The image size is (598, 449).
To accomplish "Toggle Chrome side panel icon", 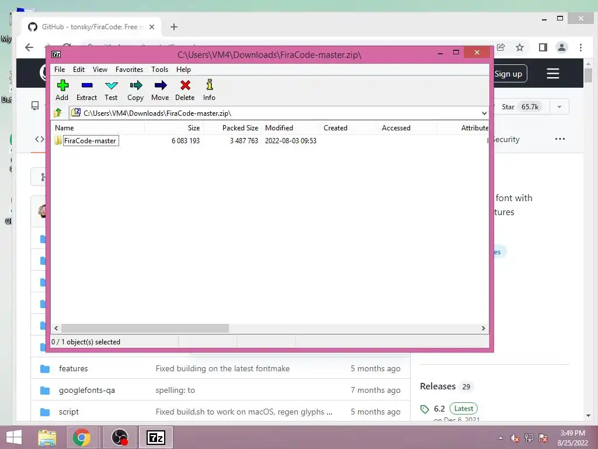I will tap(543, 47).
